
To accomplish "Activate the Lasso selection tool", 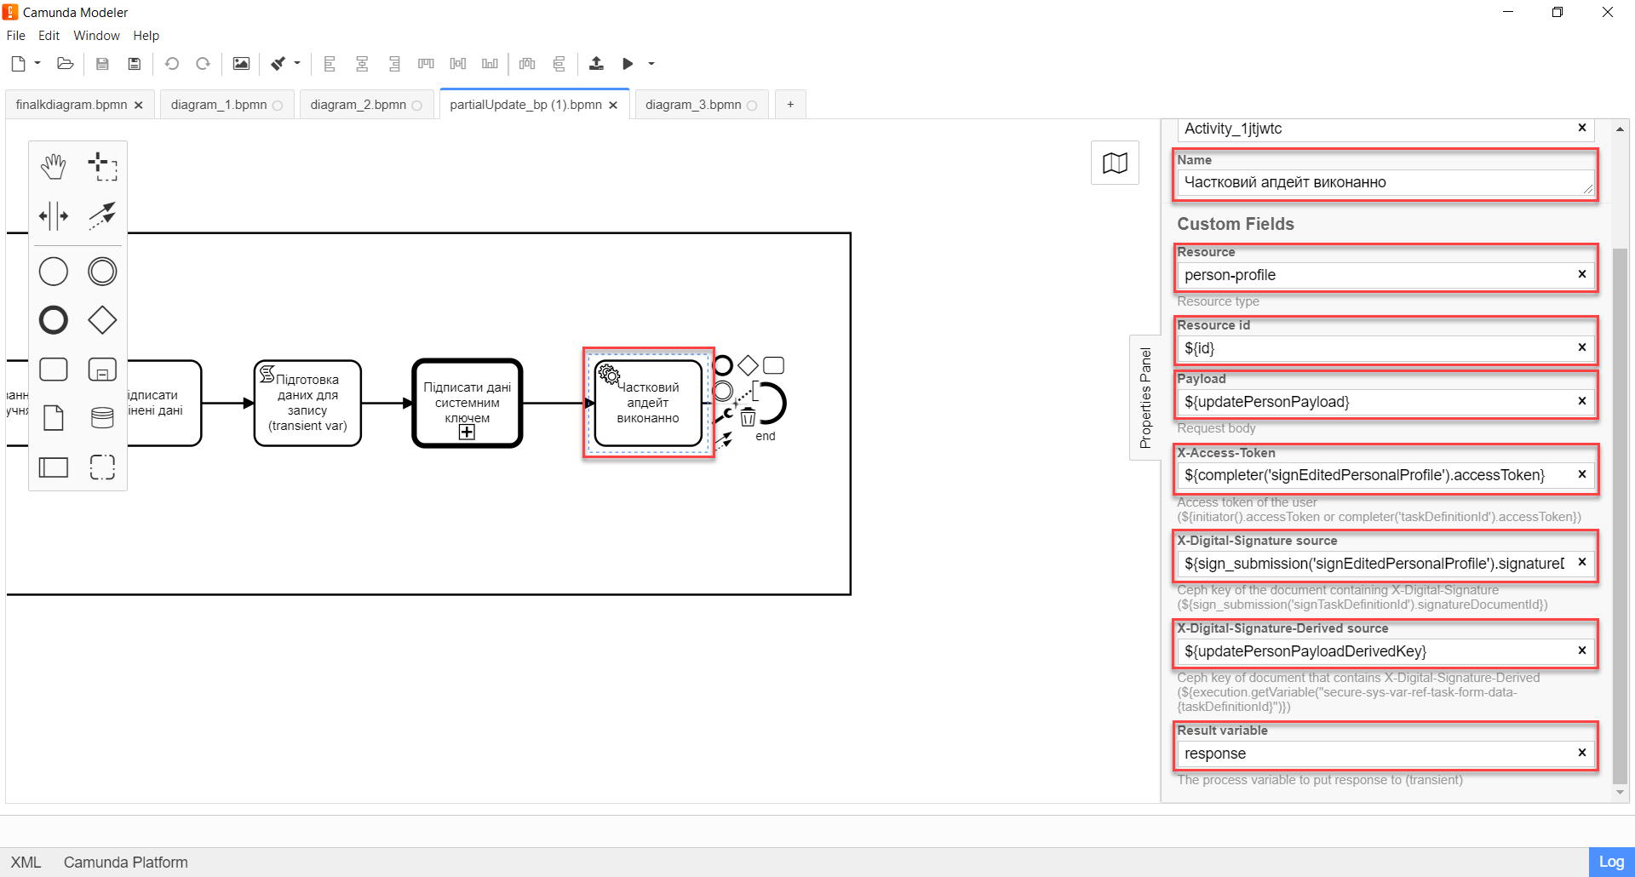I will click(102, 167).
